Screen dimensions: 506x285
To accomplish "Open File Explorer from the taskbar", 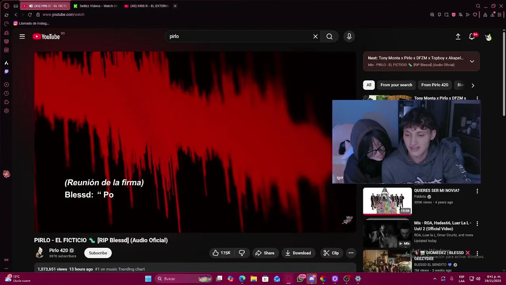I will coord(254,279).
